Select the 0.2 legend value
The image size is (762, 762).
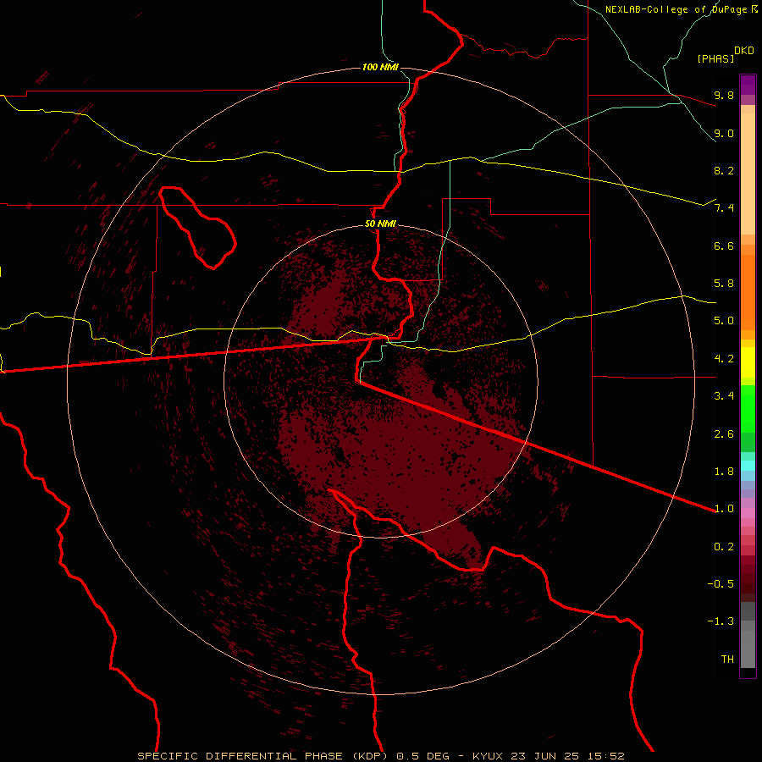click(x=724, y=547)
